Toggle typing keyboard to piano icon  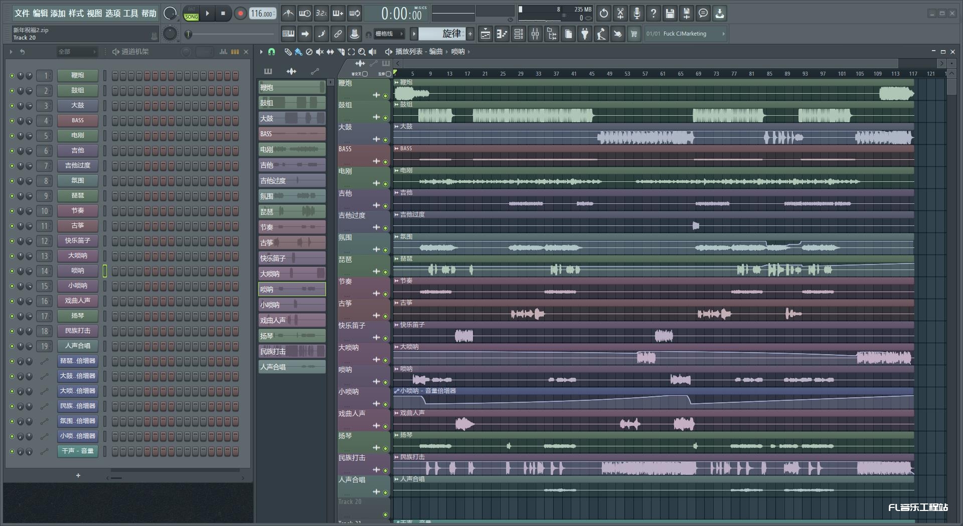tap(288, 34)
